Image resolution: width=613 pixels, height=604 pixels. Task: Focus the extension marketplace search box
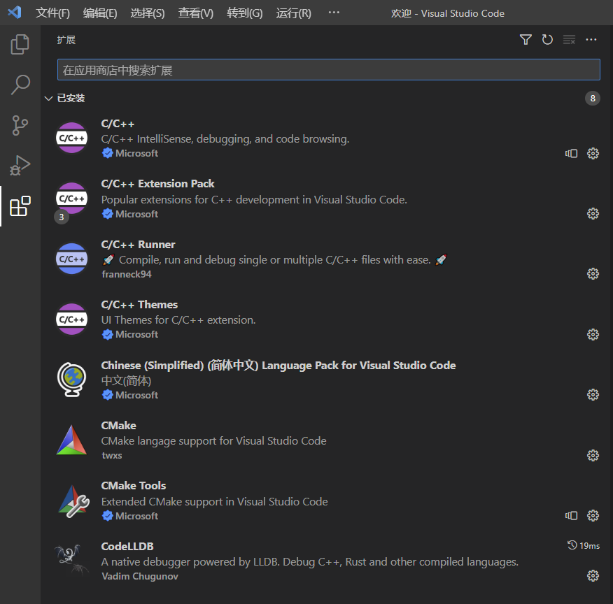329,70
